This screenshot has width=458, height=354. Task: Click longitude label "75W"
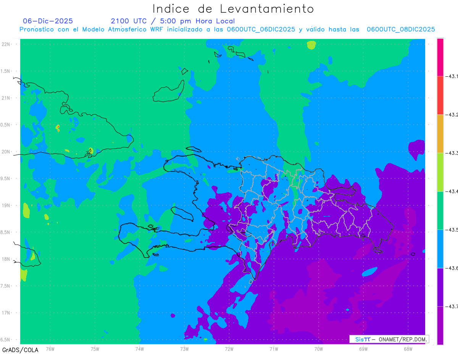[95, 349]
